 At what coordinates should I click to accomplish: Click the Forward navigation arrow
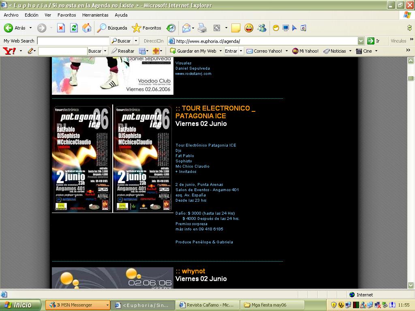[x=42, y=28]
